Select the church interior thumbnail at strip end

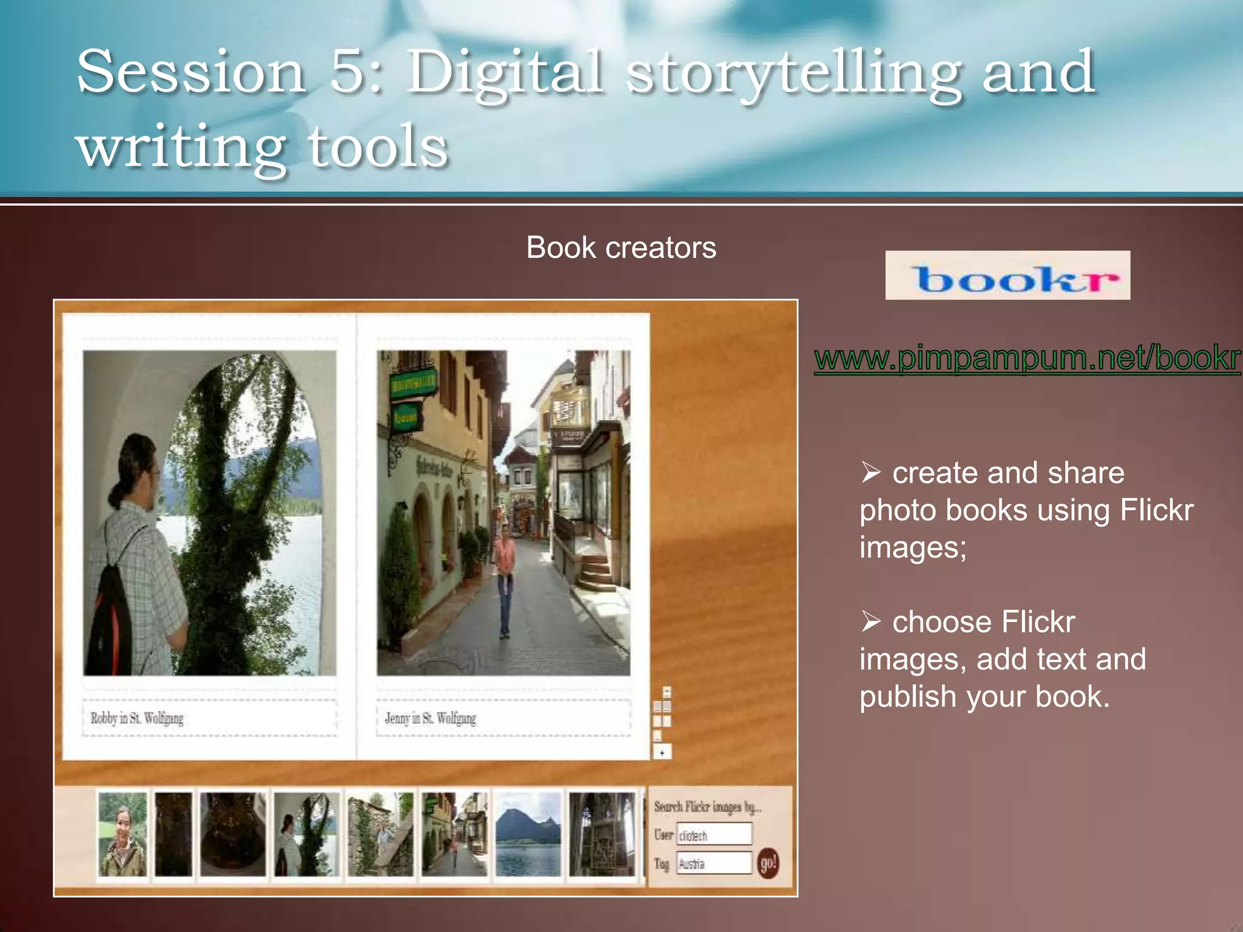click(602, 834)
